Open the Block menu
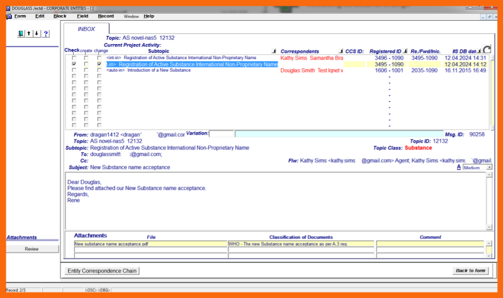The image size is (503, 298). coord(60,16)
